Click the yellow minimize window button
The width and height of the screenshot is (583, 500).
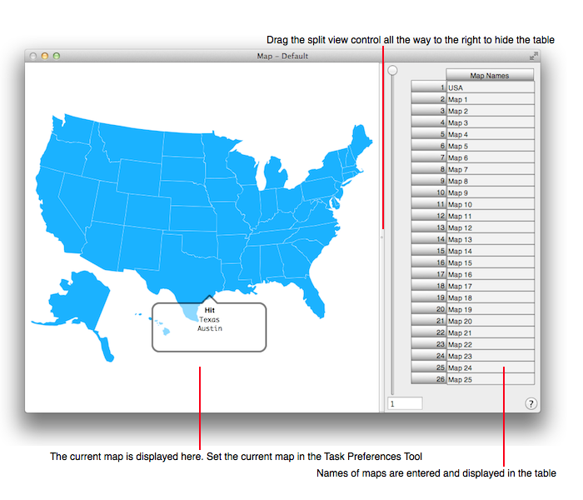45,56
